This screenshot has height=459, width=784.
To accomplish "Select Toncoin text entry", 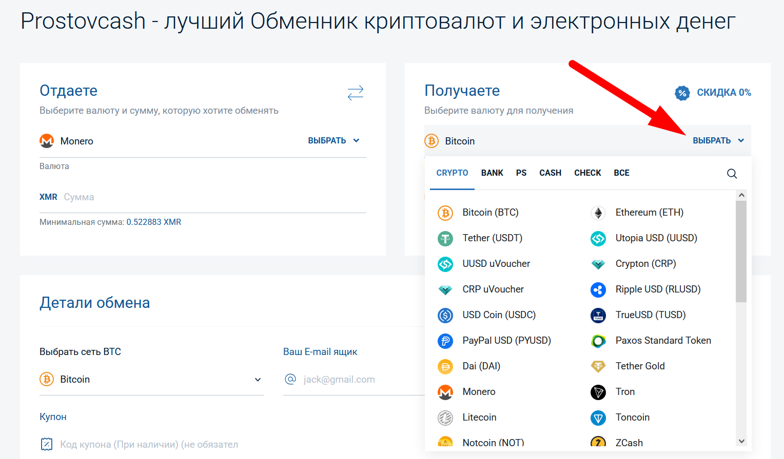I will click(x=633, y=418).
